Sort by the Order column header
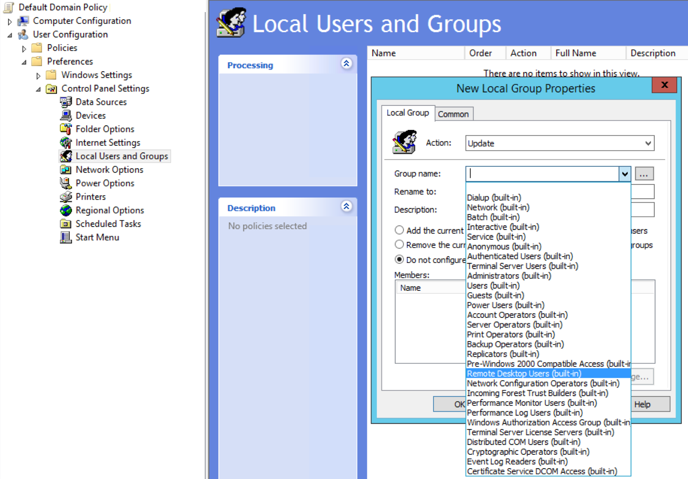Viewport: 688px width, 479px height. pyautogui.click(x=480, y=53)
